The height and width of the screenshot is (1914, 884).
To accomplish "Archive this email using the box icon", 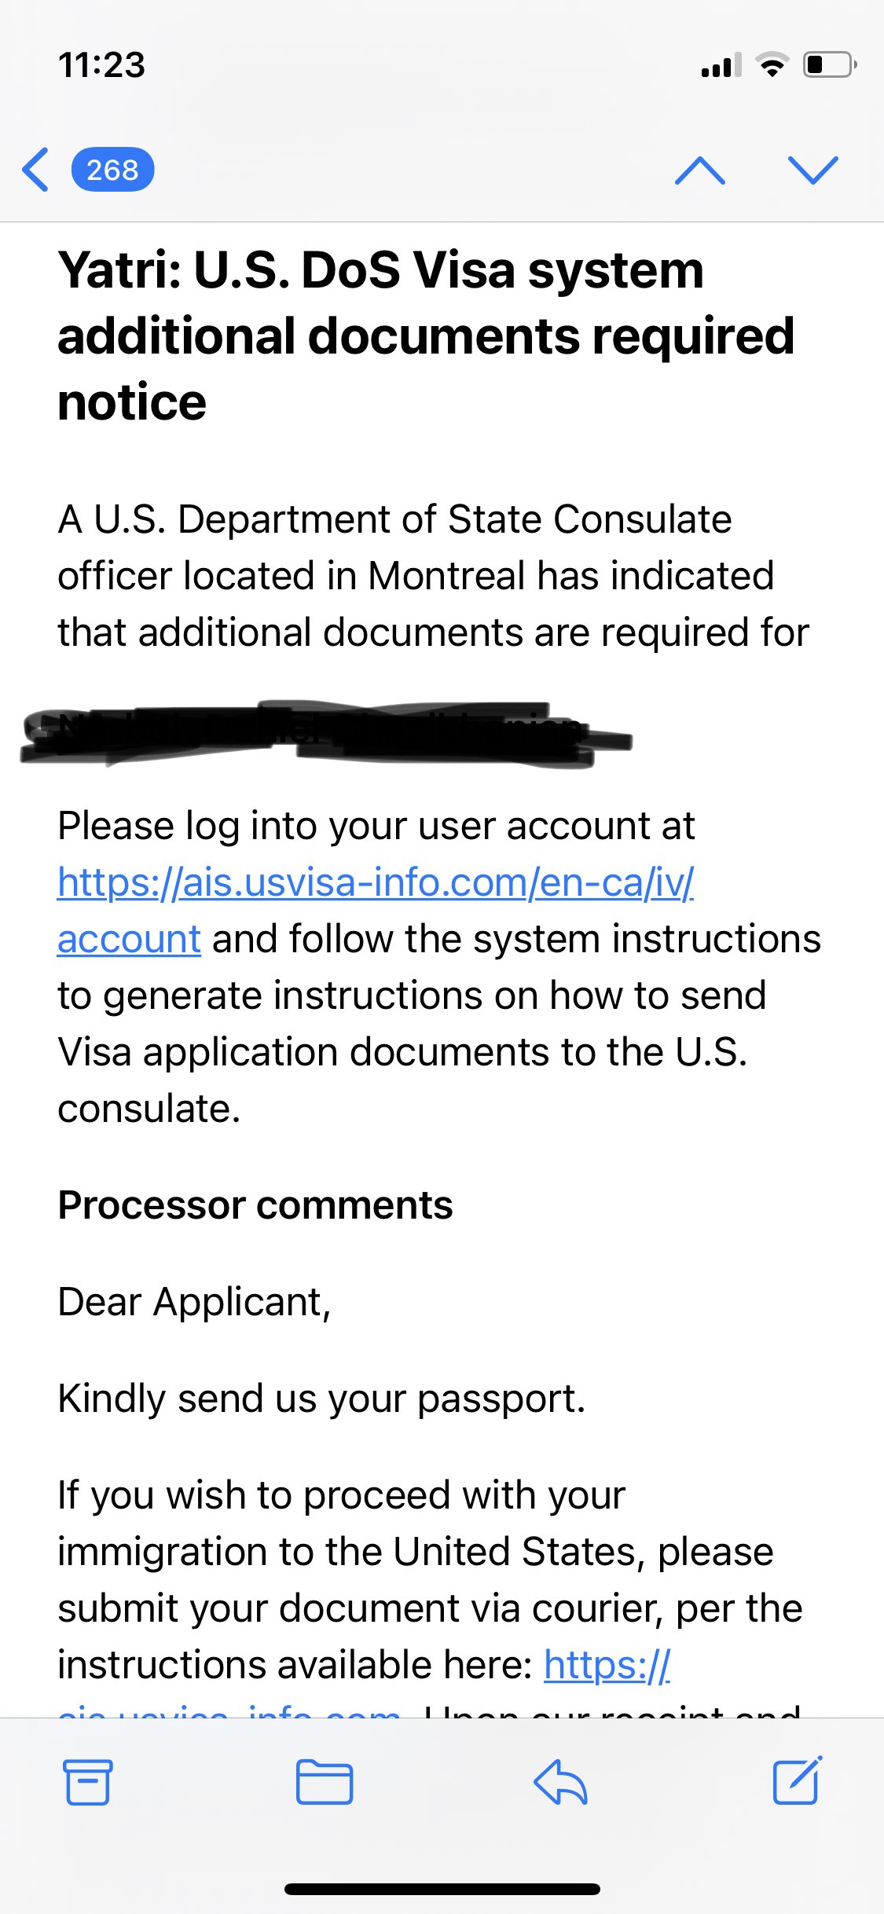I will point(87,1782).
